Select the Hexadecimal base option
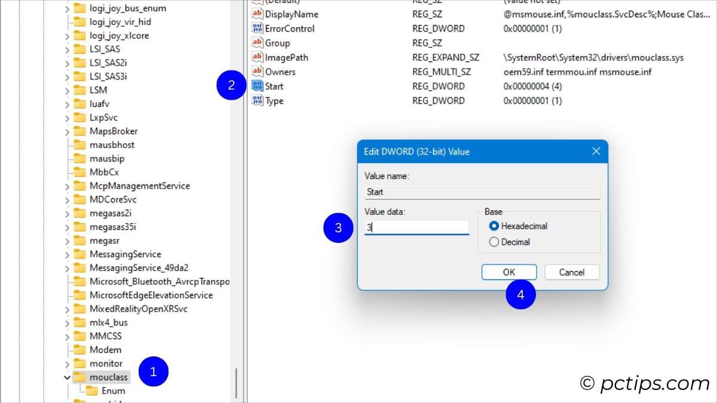Screen dimensions: 717x403 point(494,226)
